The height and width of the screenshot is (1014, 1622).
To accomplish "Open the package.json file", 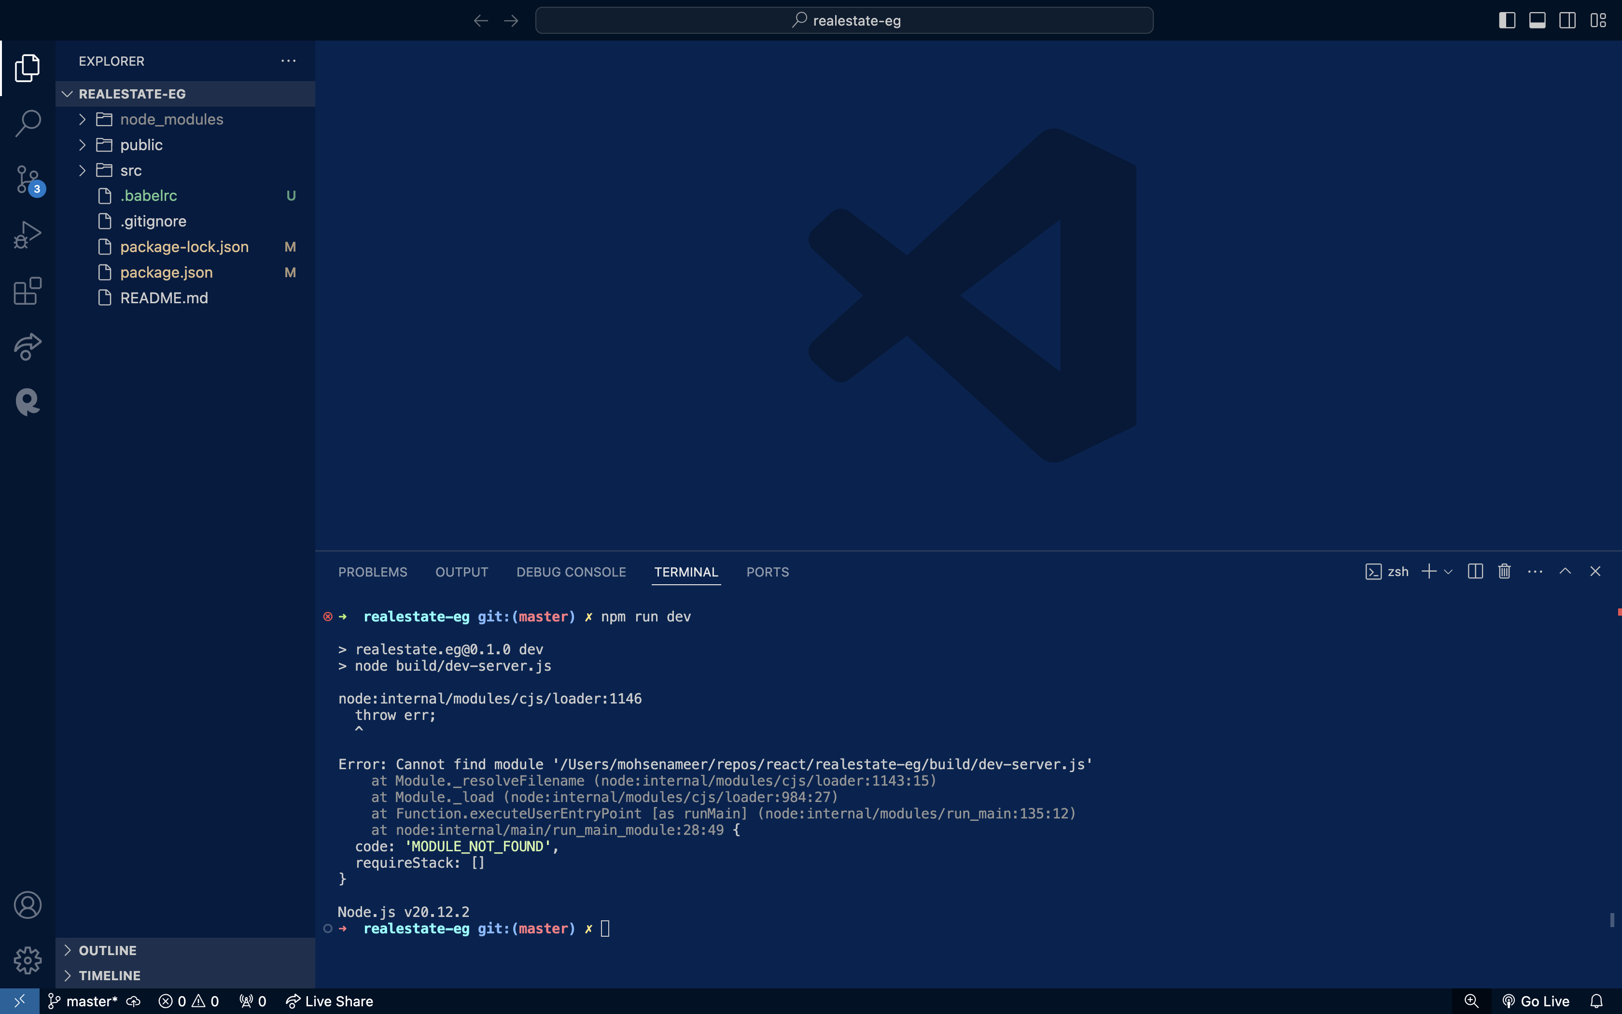I will (186, 272).
